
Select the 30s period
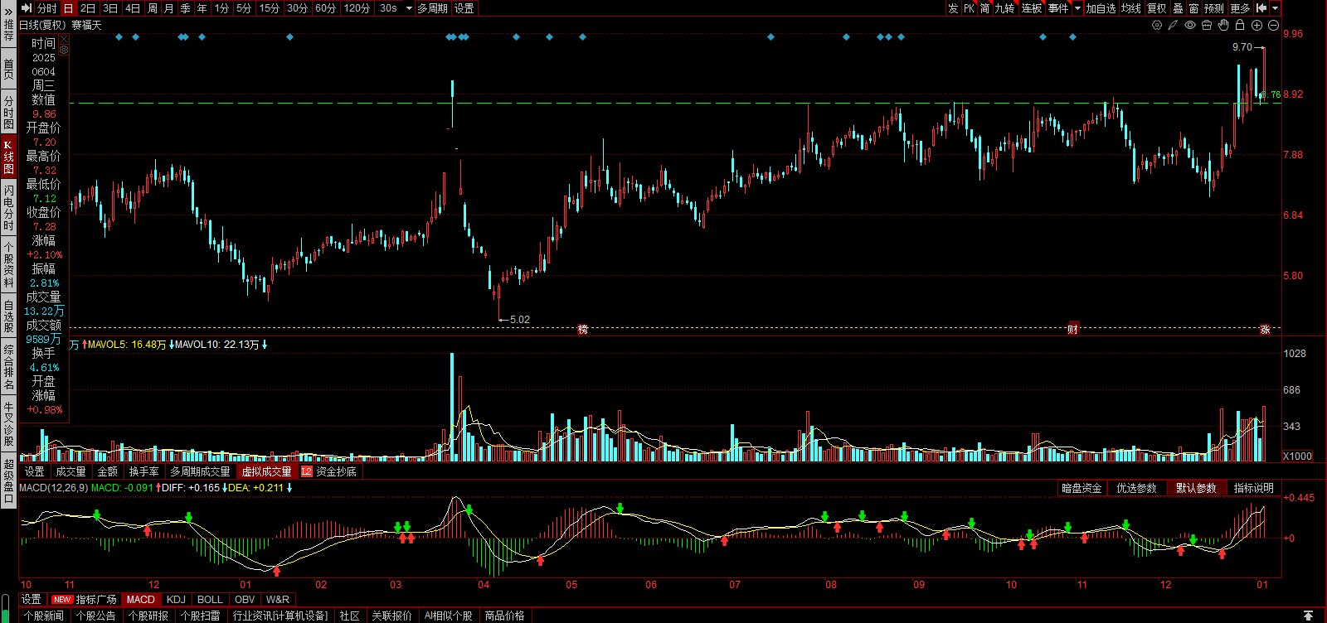[388, 8]
